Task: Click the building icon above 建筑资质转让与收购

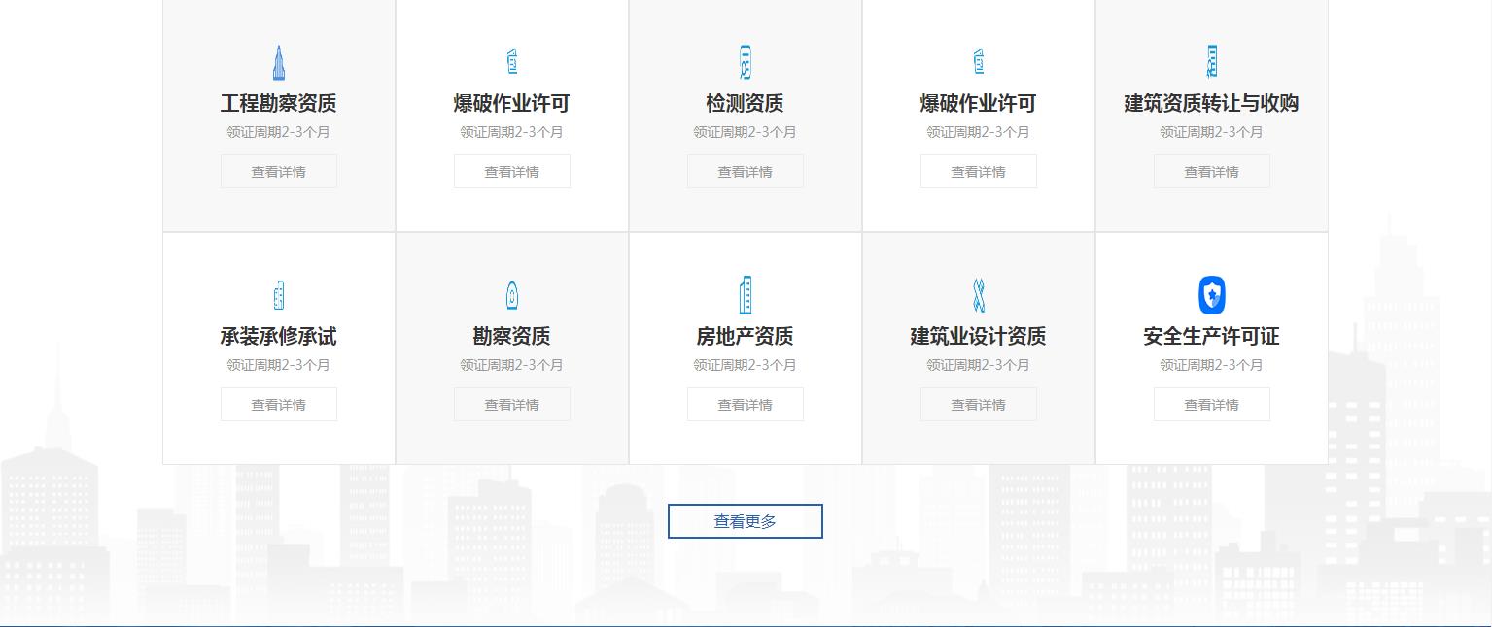Action: [1211, 61]
